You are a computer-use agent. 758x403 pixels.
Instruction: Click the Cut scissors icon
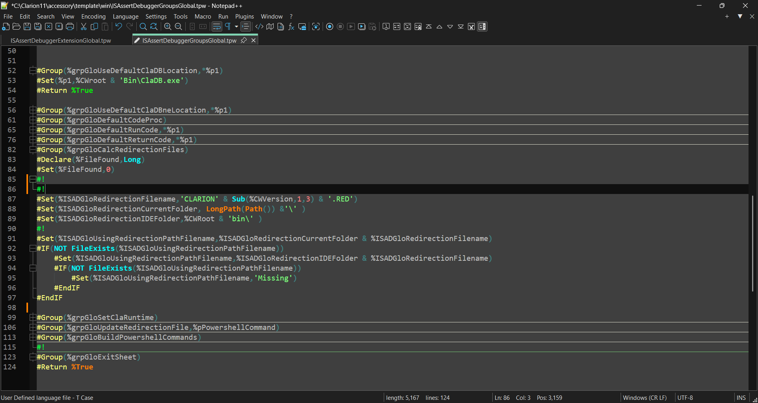click(84, 27)
